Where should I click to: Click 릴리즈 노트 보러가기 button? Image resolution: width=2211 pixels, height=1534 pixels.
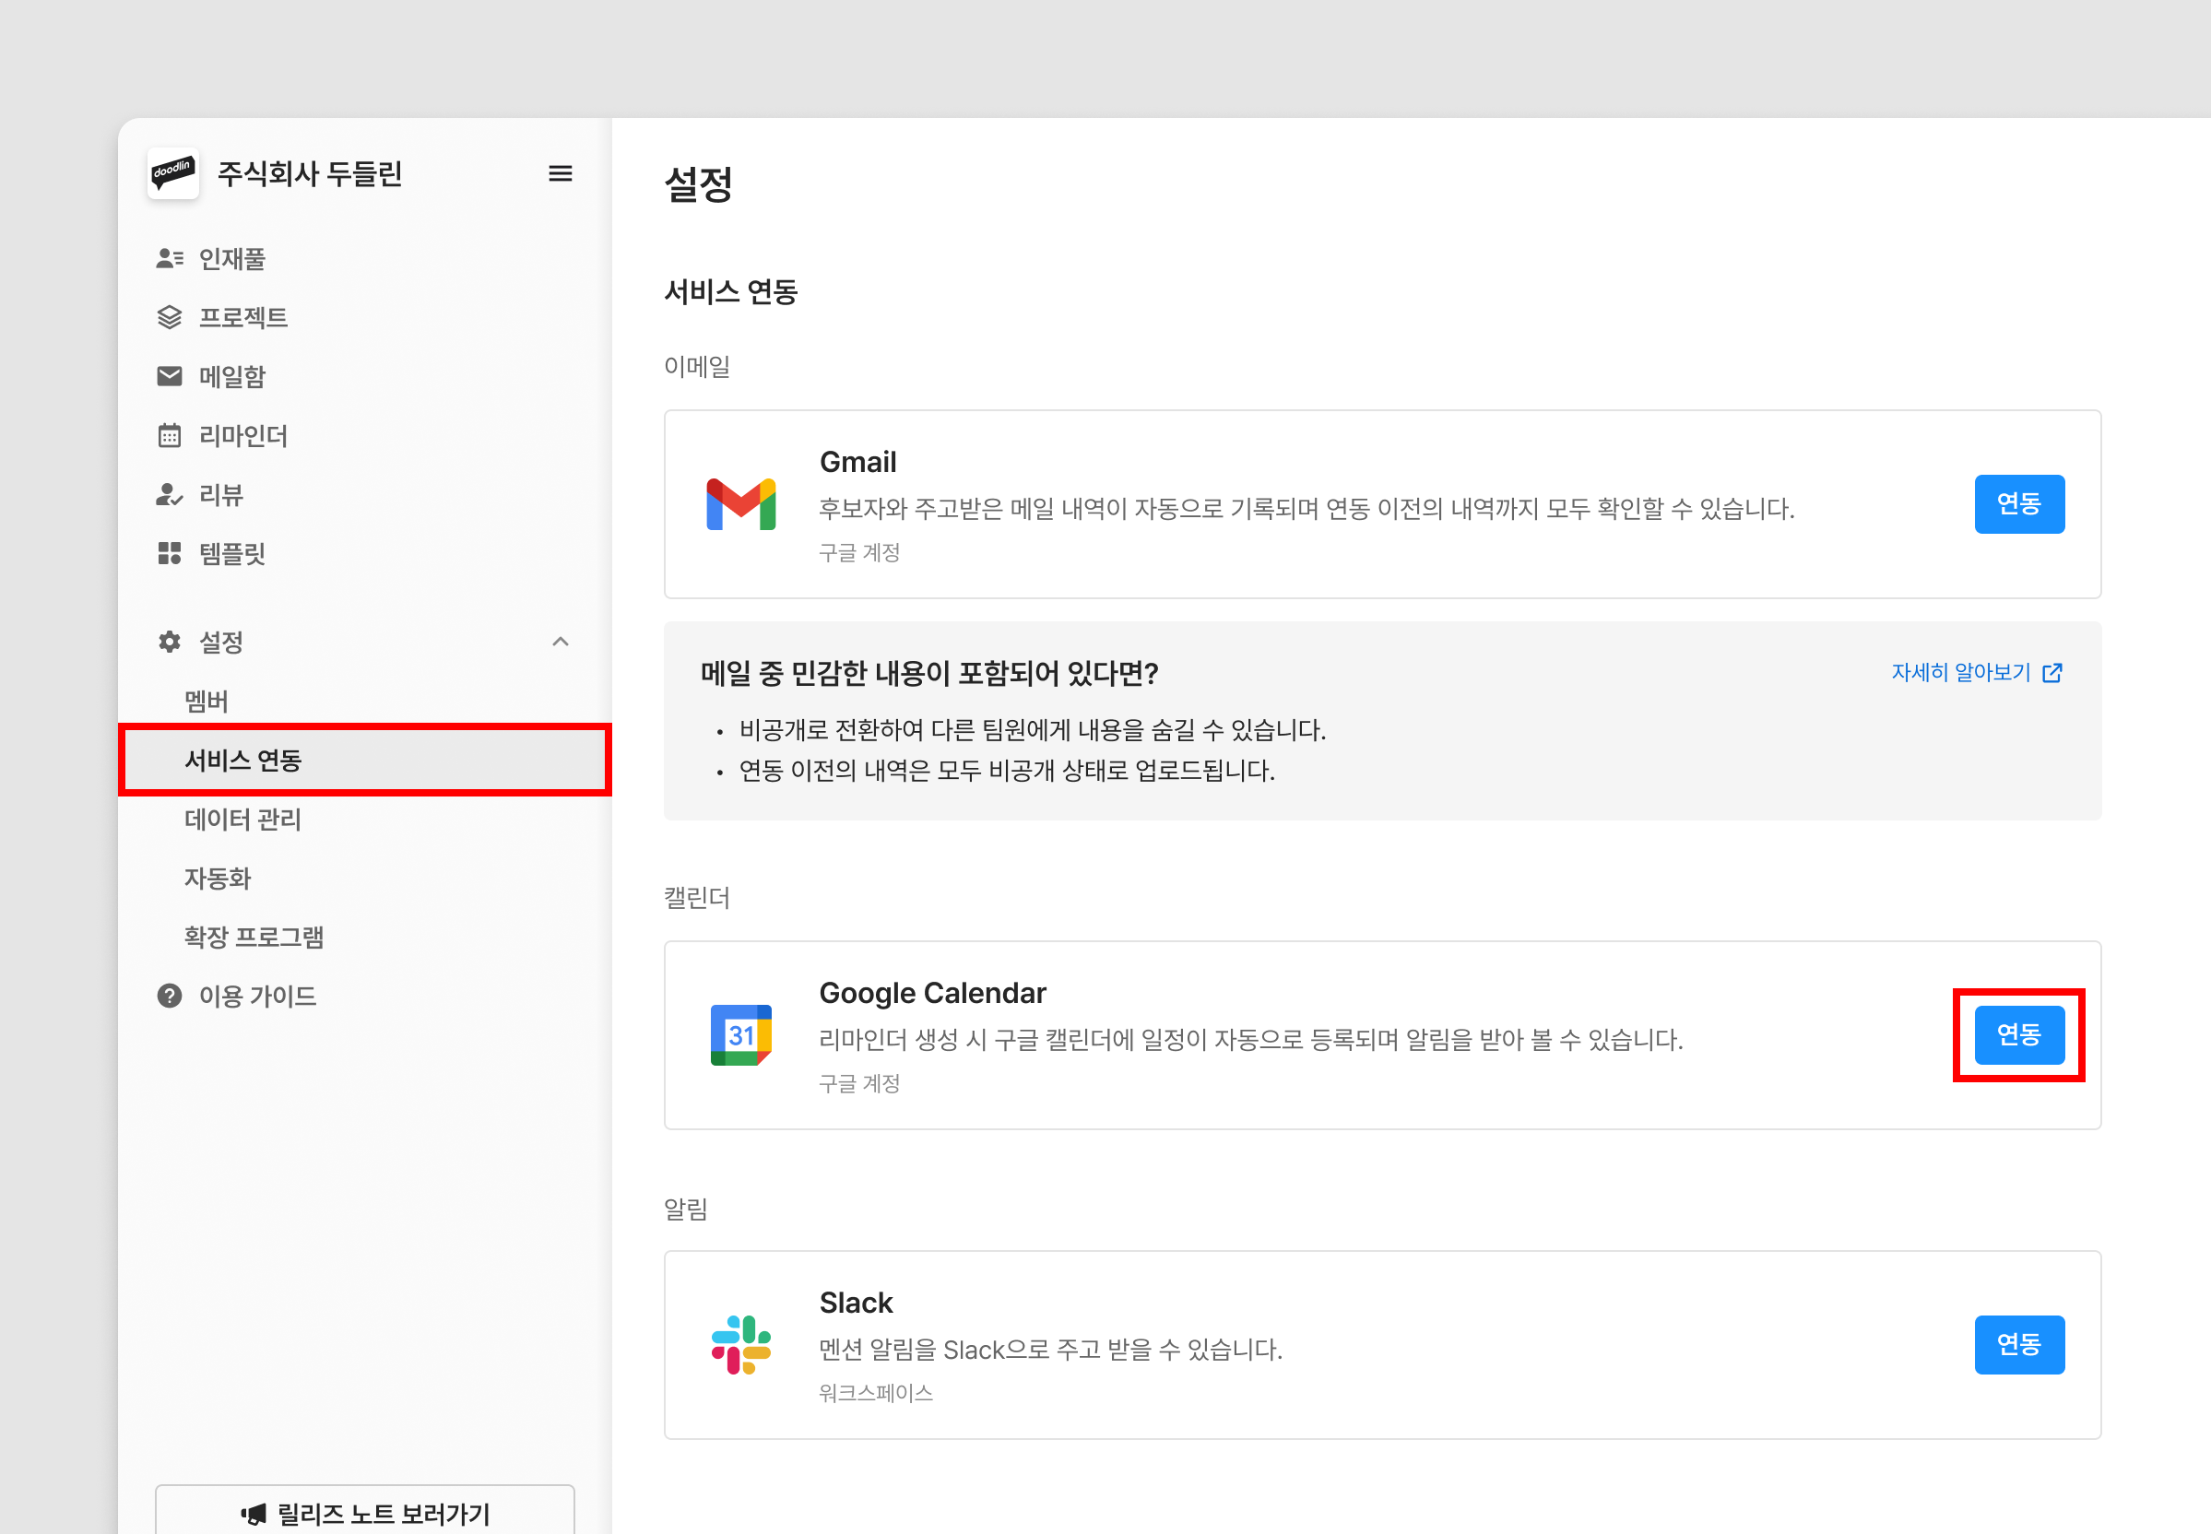coord(365,1514)
